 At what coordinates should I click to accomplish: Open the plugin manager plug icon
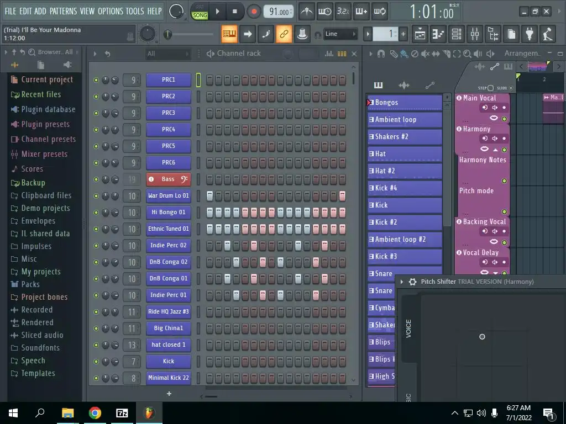point(530,34)
